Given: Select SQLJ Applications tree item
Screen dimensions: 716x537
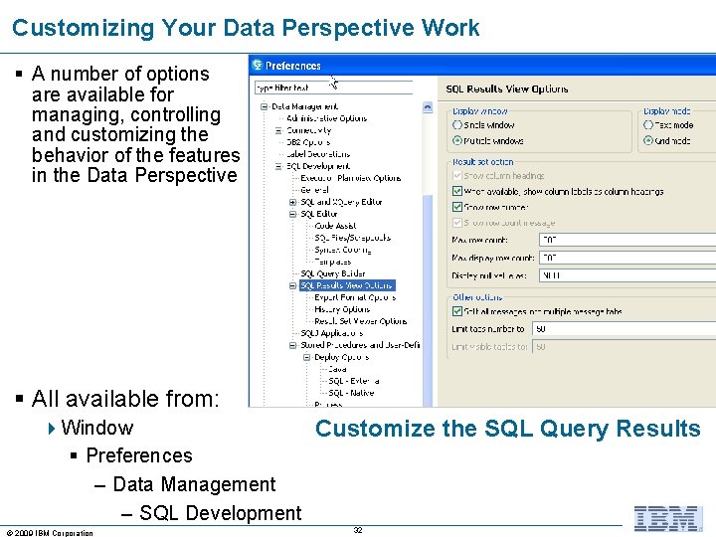Looking at the screenshot, I should [331, 333].
